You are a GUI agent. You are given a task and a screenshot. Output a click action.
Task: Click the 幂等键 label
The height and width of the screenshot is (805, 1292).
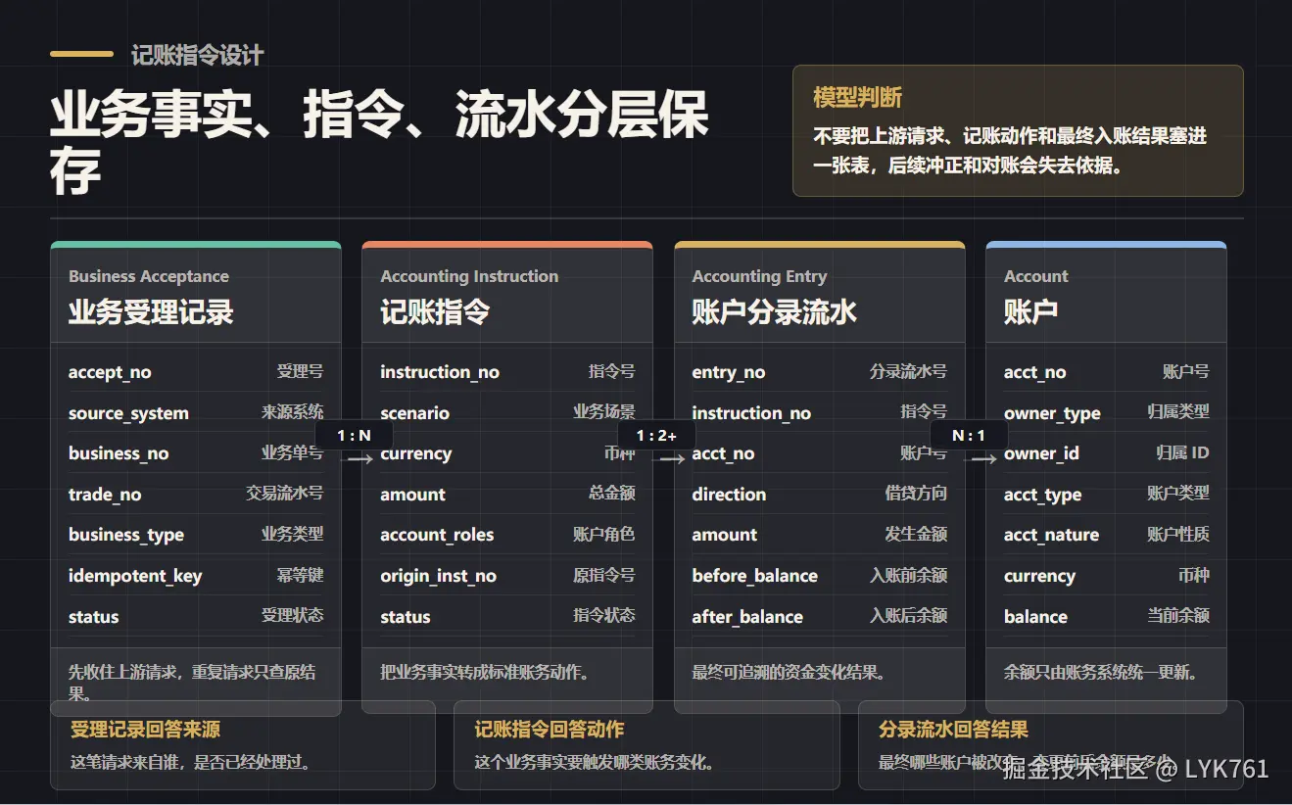300,576
